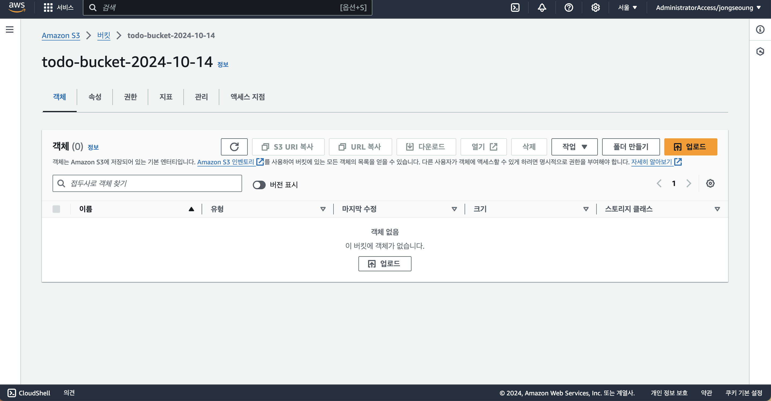The image size is (771, 401).
Task: Sort by 크기 column arrow
Action: click(x=586, y=209)
